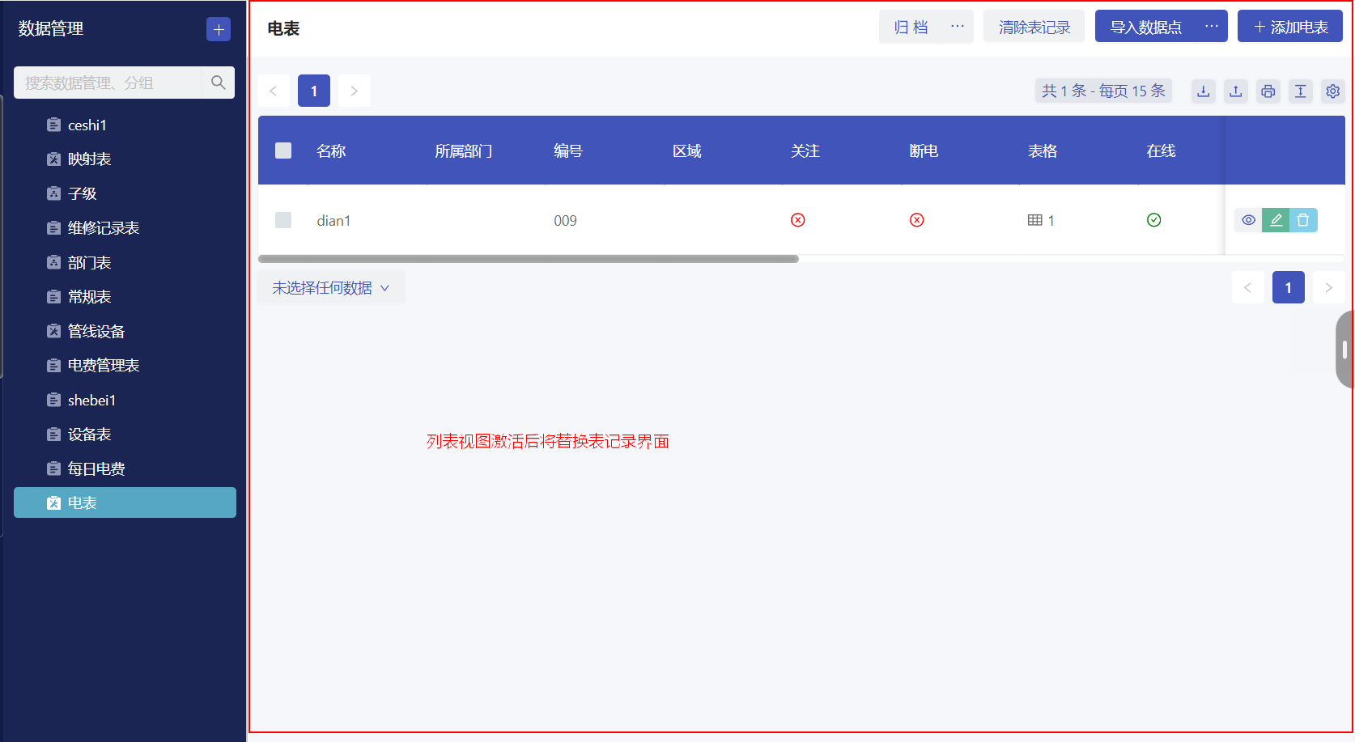Image resolution: width=1355 pixels, height=742 pixels.
Task: Click the 区域 column header
Action: (687, 151)
